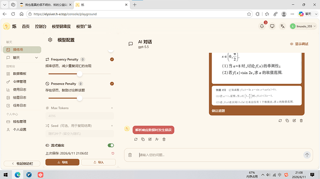Image resolution: width=320 pixels, height=179 pixels.
Task: Collapse sidebar with 收起侧边栏 button
Action: pyautogui.click(x=22, y=164)
